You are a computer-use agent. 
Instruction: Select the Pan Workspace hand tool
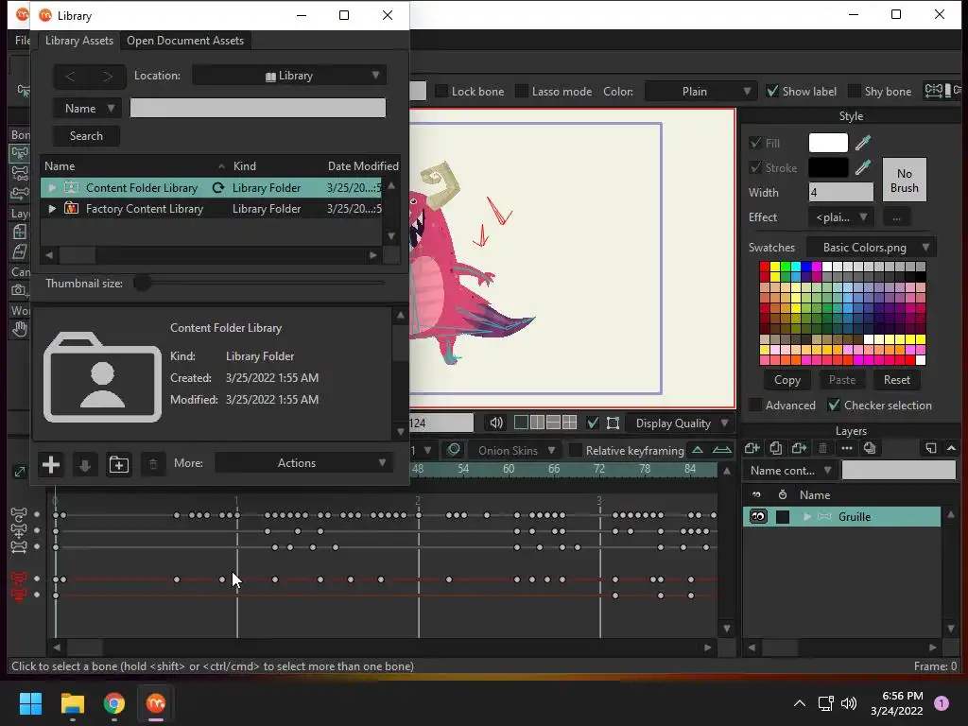19,329
